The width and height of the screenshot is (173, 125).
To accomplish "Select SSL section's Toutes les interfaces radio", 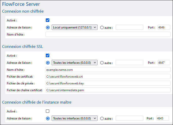I will click(48, 62).
